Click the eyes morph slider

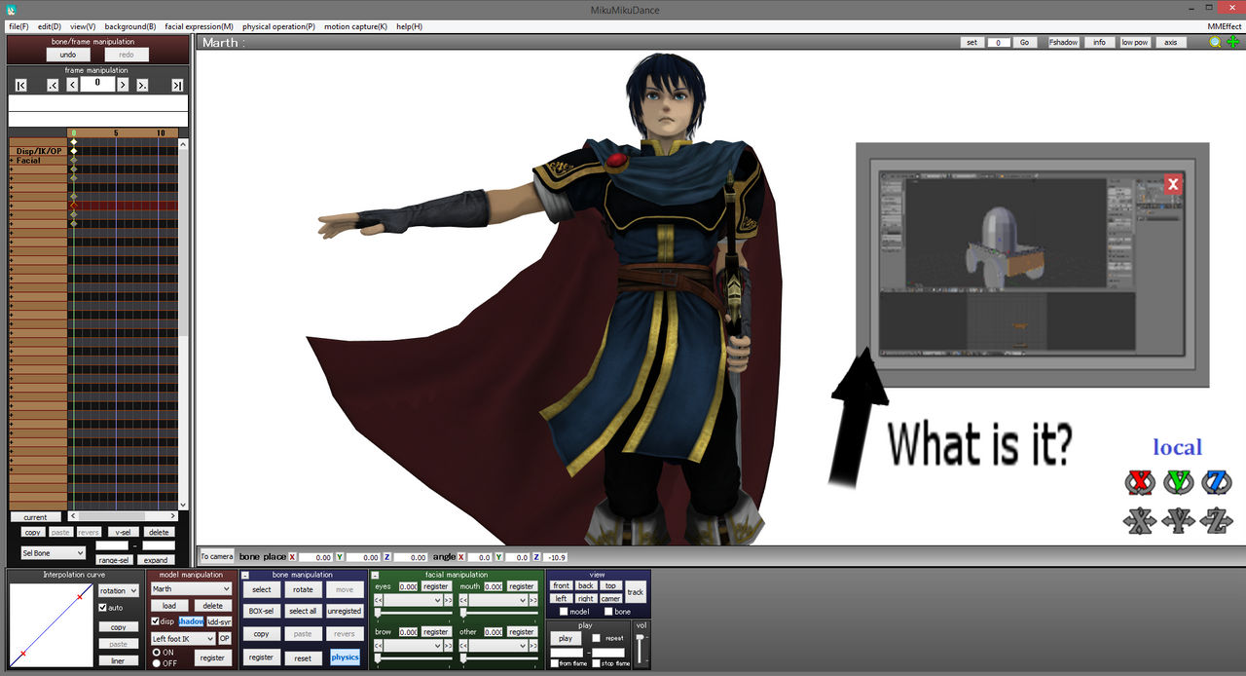click(x=415, y=614)
